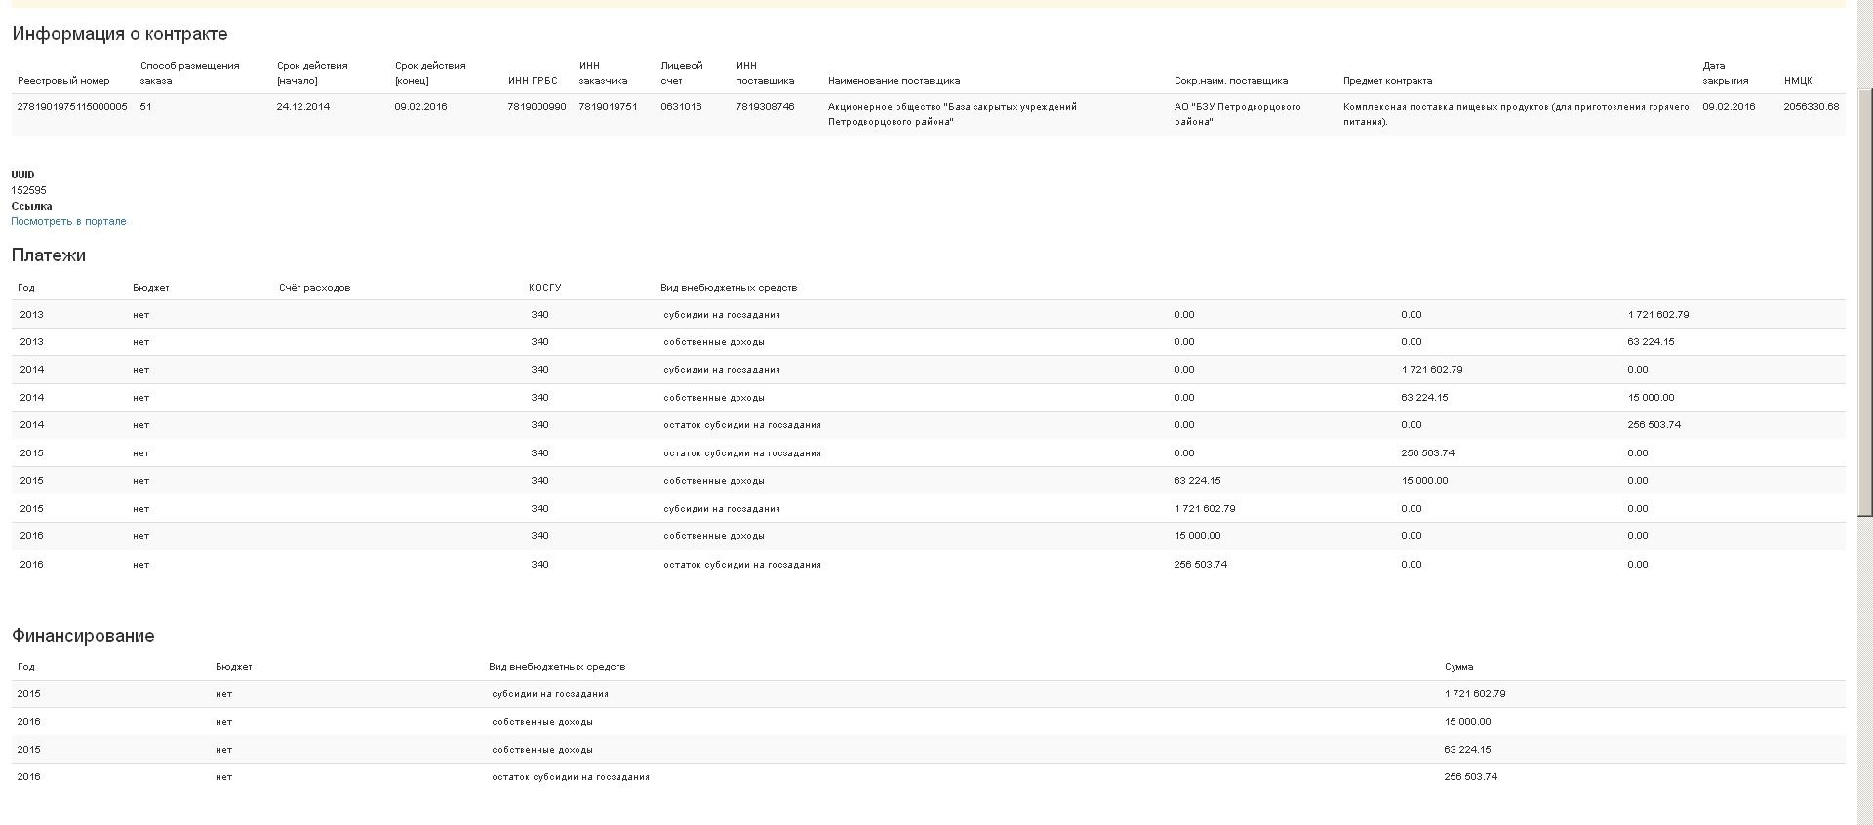Viewport: 1873px width, 825px height.
Task: Open the "Посмотреть в портале" link
Action: 68,221
